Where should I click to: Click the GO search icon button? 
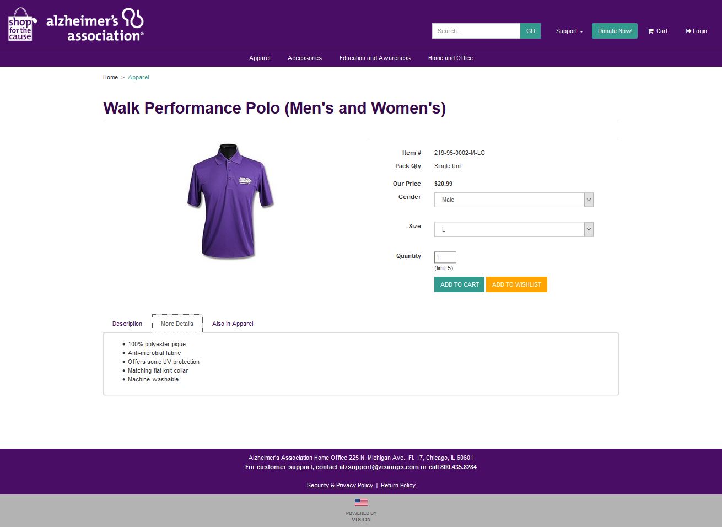click(530, 31)
